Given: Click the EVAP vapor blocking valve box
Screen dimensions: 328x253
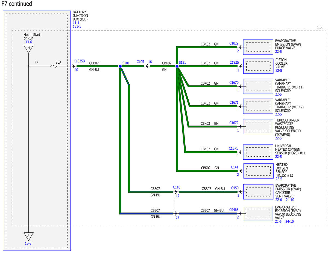Looking at the screenshot, I should [258, 213].
